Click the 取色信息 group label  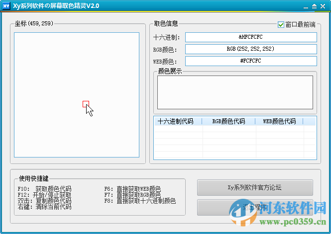pos(166,23)
